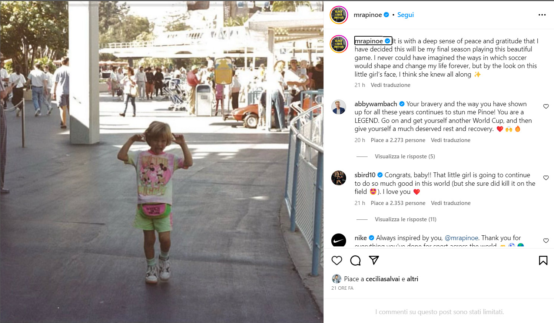Screen dimensions: 554x323
Task: Save post with bookmark icon
Action: [543, 260]
